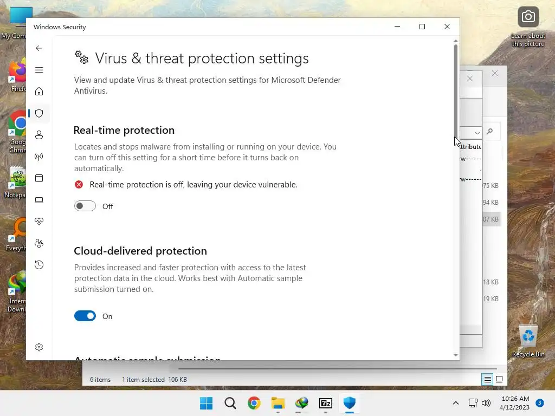
Task: Minimize the Windows Security window
Action: tap(397, 27)
